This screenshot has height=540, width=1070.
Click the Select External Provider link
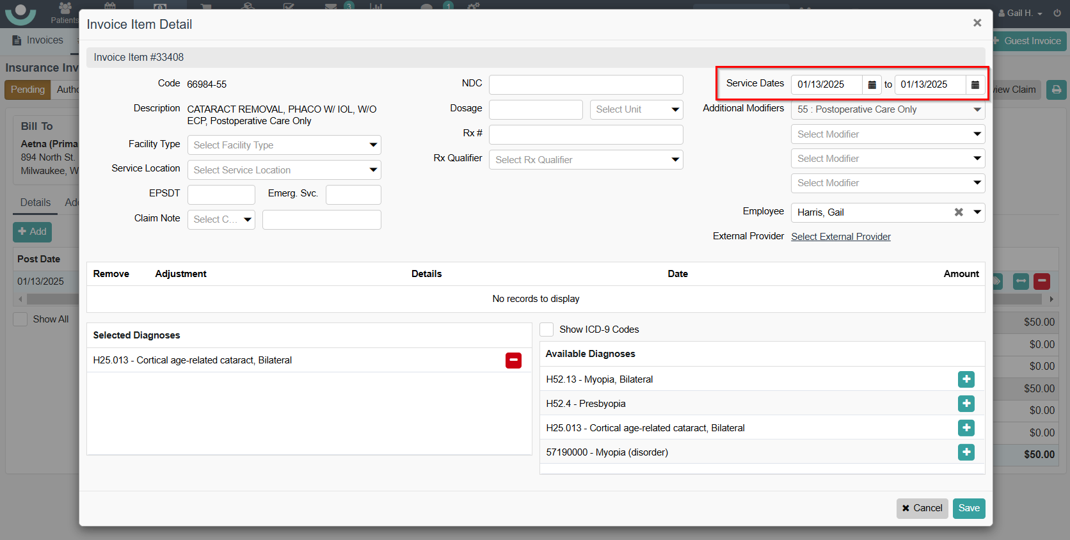point(840,237)
